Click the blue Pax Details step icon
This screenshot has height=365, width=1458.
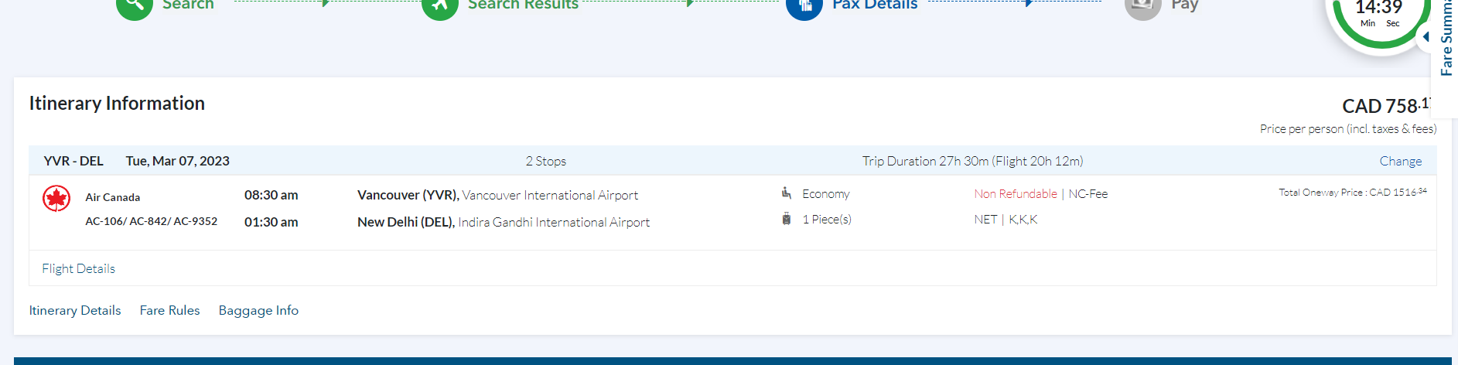tap(804, 6)
